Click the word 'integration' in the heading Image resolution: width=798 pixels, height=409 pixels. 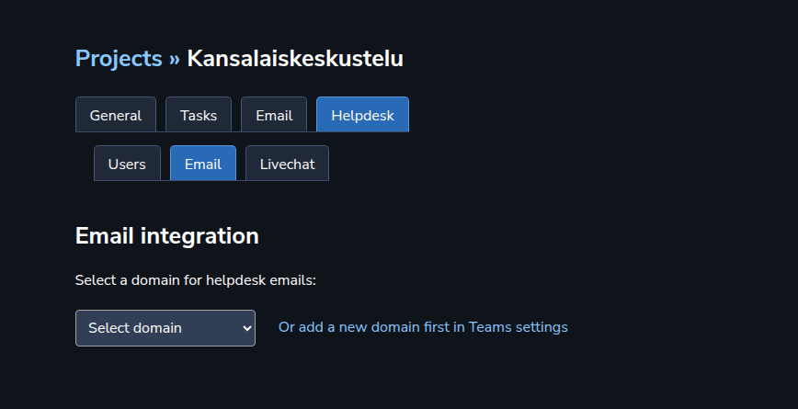[199, 236]
